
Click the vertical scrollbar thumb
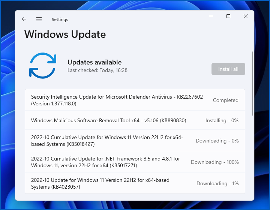[253, 84]
